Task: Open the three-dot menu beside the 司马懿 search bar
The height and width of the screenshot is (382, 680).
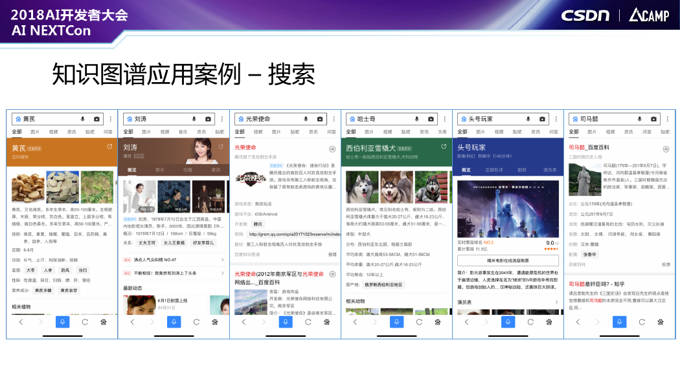Action: click(668, 119)
